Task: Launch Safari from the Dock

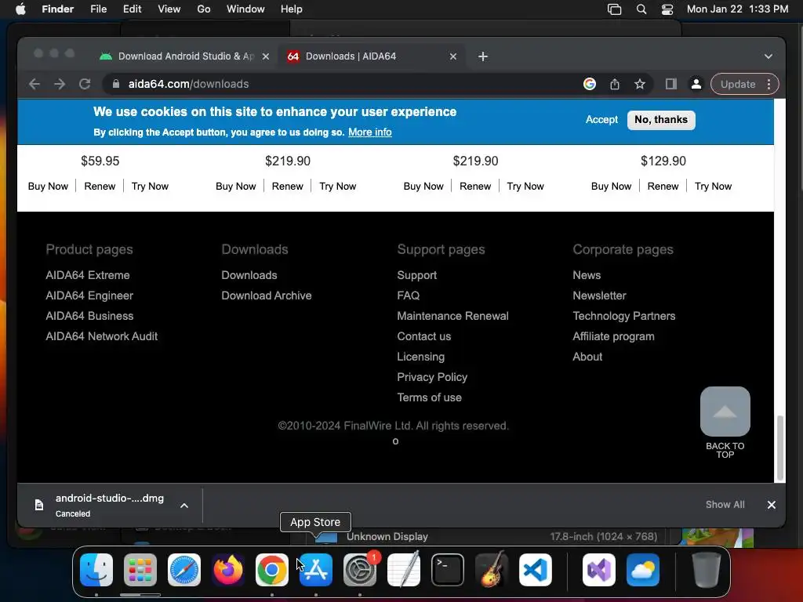Action: pyautogui.click(x=184, y=570)
